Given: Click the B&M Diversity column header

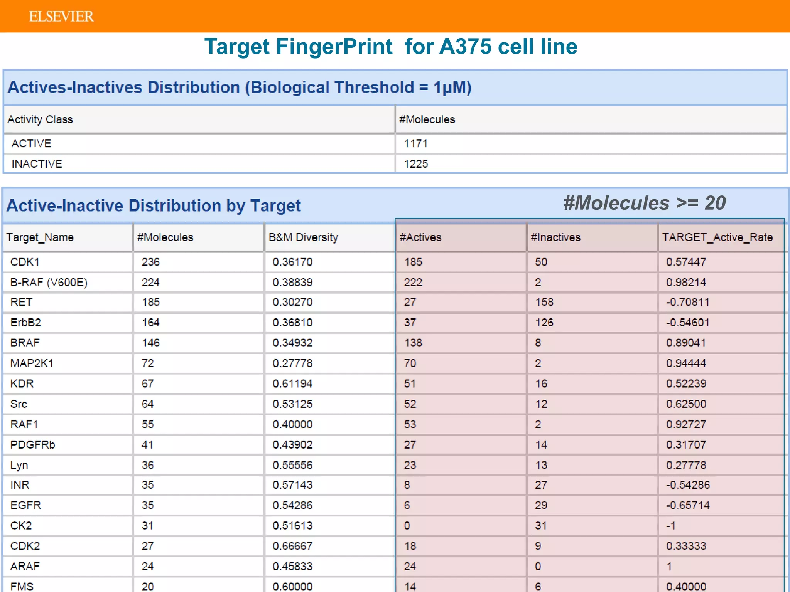Looking at the screenshot, I should (x=303, y=237).
